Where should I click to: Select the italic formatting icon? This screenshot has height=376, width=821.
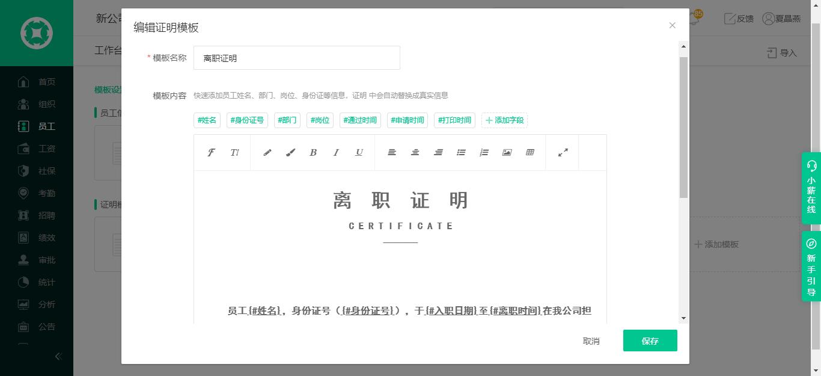(335, 152)
